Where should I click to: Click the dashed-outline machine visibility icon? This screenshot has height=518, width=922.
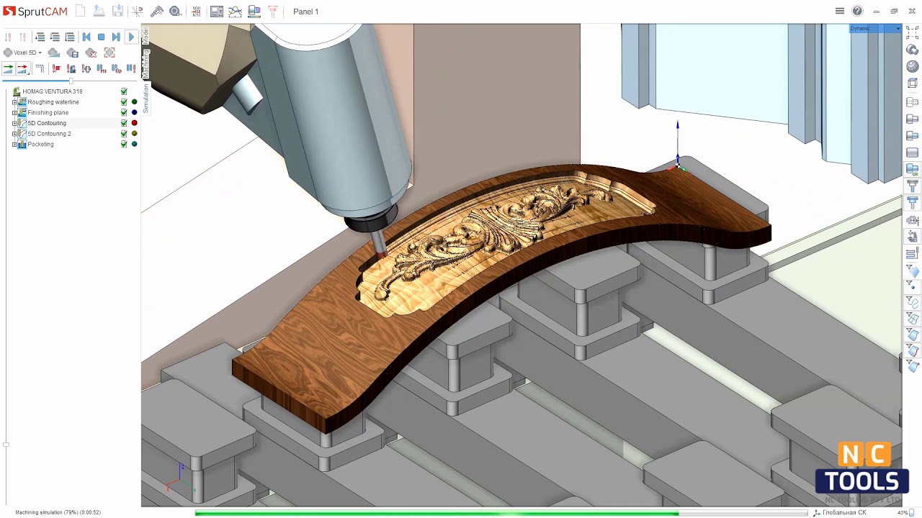(913, 101)
